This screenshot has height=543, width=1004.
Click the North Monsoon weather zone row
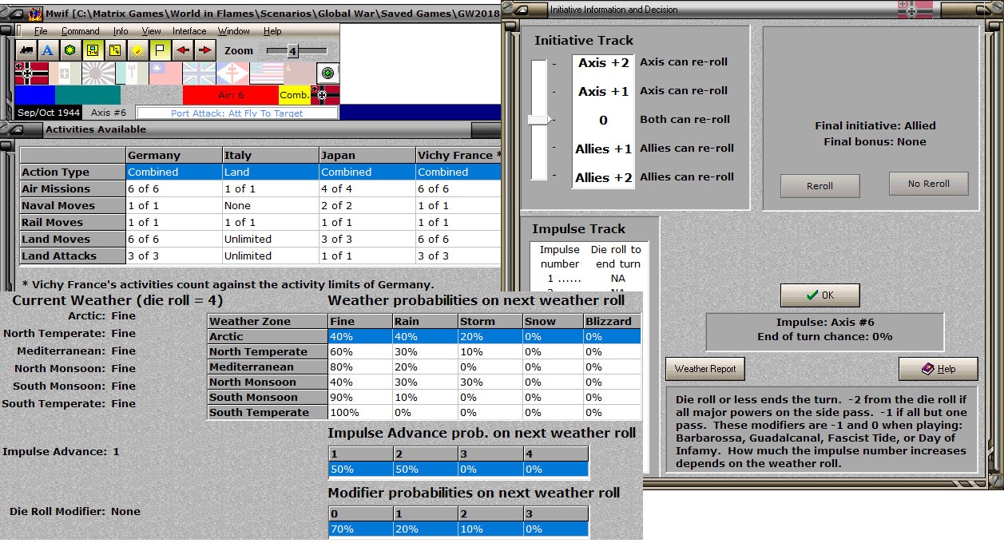tap(425, 382)
